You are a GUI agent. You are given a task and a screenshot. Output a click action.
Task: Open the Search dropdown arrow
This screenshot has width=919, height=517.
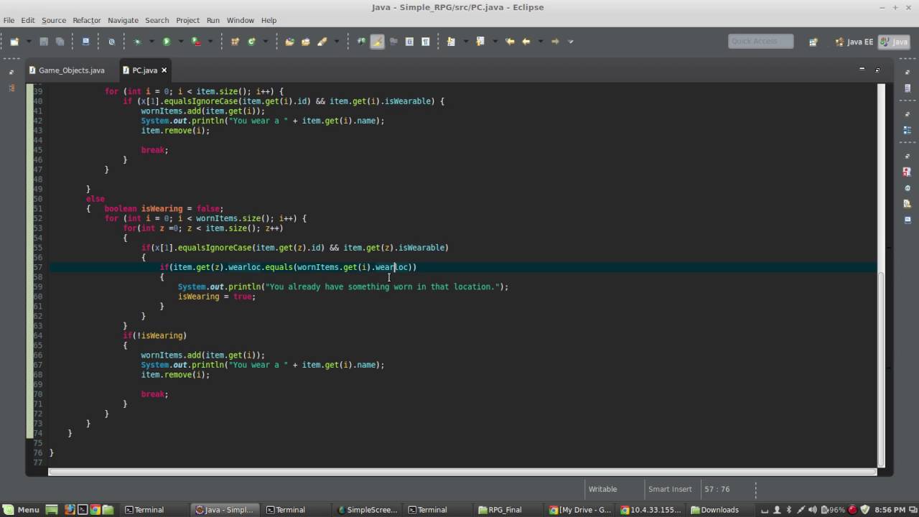pos(335,42)
